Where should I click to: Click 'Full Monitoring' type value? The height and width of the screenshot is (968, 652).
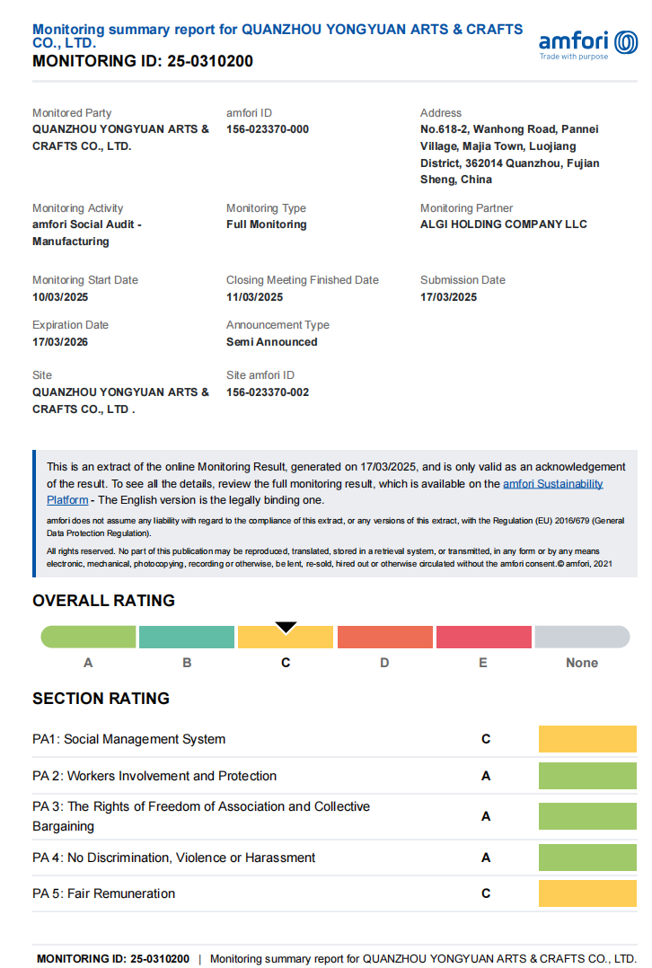[x=266, y=224]
